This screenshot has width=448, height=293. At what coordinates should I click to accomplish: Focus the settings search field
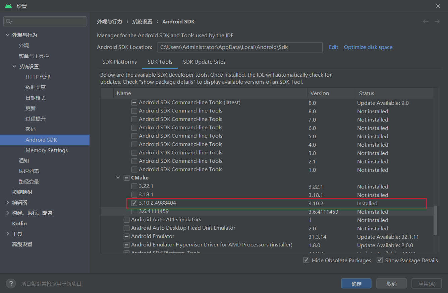point(45,21)
